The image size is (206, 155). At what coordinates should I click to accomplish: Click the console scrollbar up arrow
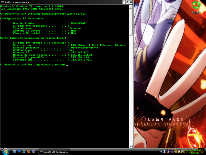[x=131, y=7]
